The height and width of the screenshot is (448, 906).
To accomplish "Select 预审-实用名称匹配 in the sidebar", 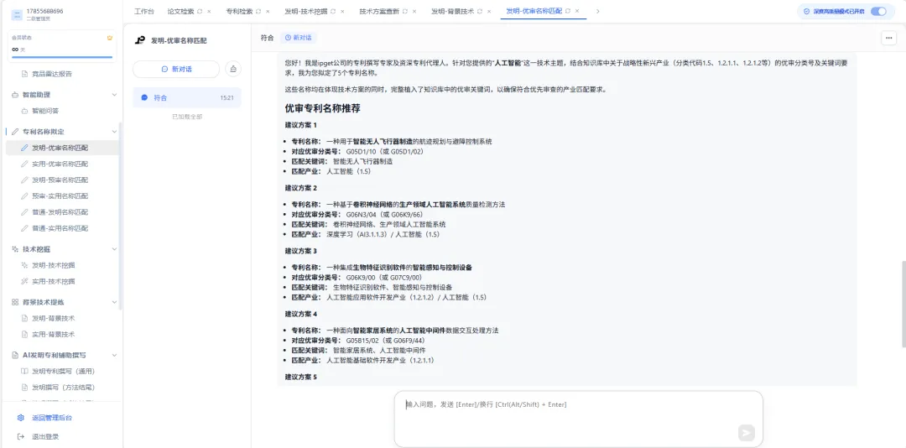I will click(x=60, y=196).
